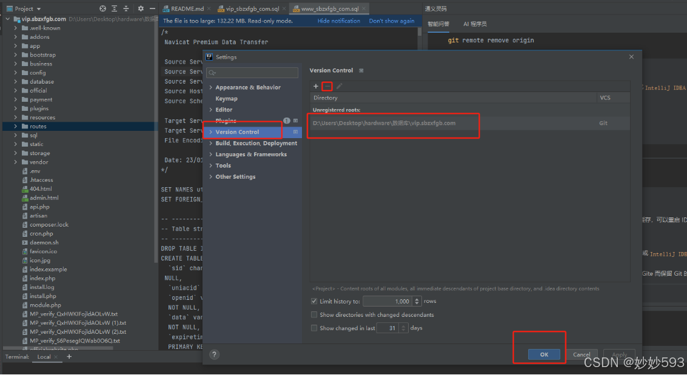687x375 pixels.
Task: Open Project panel gear options
Action: [141, 8]
